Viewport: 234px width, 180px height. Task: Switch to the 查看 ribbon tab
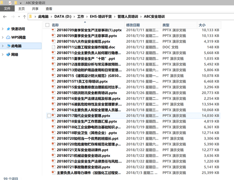(x=49, y=8)
